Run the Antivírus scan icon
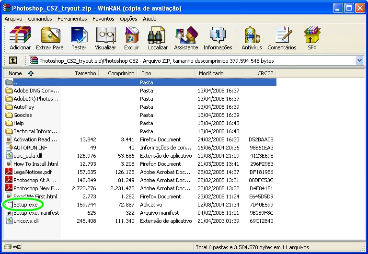This screenshot has width=368, height=254. [x=252, y=38]
